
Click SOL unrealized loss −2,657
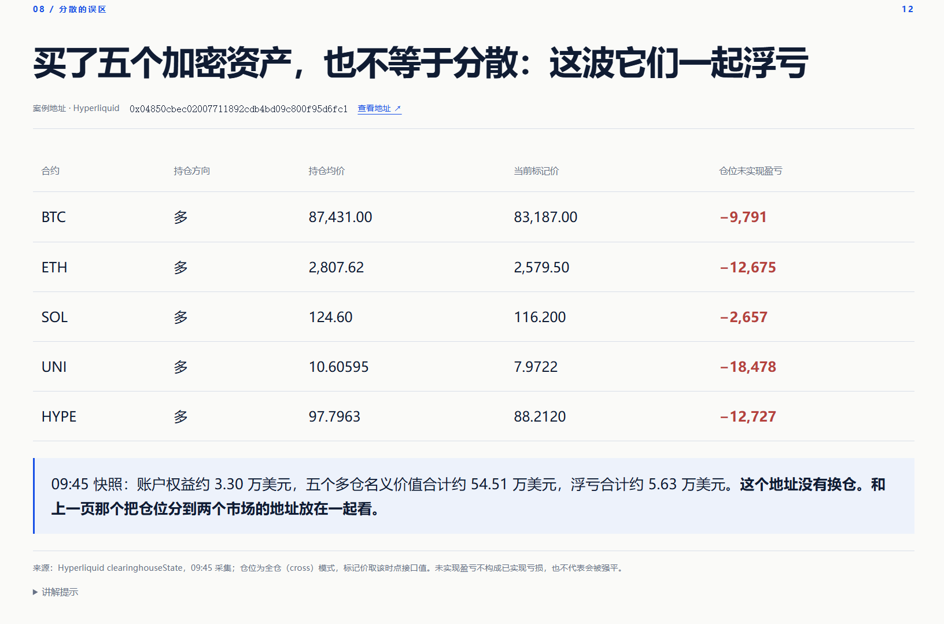[x=743, y=317]
